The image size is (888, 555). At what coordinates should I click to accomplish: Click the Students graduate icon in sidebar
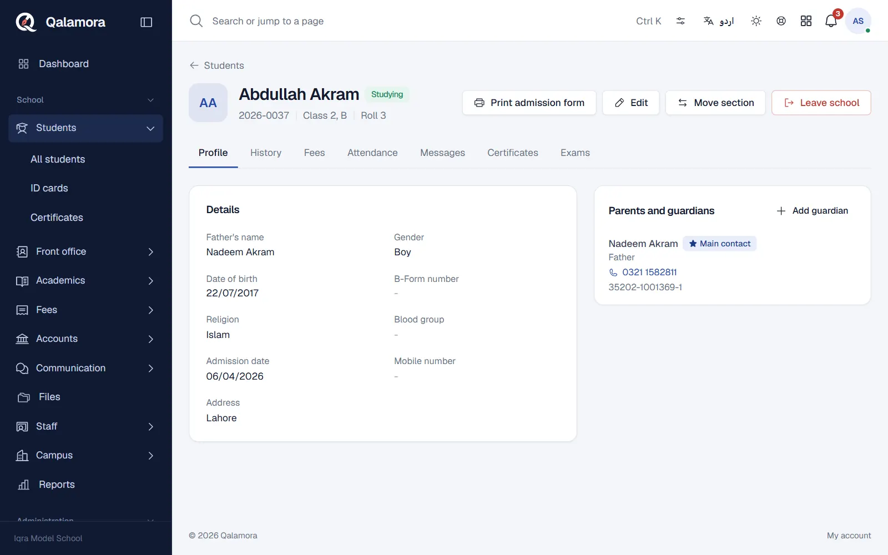pos(22,128)
